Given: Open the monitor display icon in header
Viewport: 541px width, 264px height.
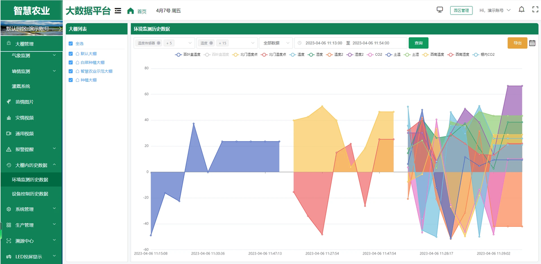Looking at the screenshot, I should [x=439, y=10].
